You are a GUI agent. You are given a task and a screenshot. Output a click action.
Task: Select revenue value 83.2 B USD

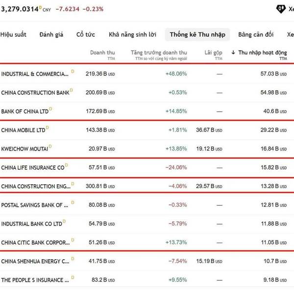pyautogui.click(x=103, y=280)
